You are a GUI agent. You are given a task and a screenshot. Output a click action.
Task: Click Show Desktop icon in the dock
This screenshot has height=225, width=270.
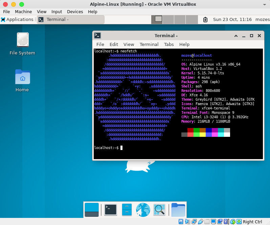click(x=92, y=210)
